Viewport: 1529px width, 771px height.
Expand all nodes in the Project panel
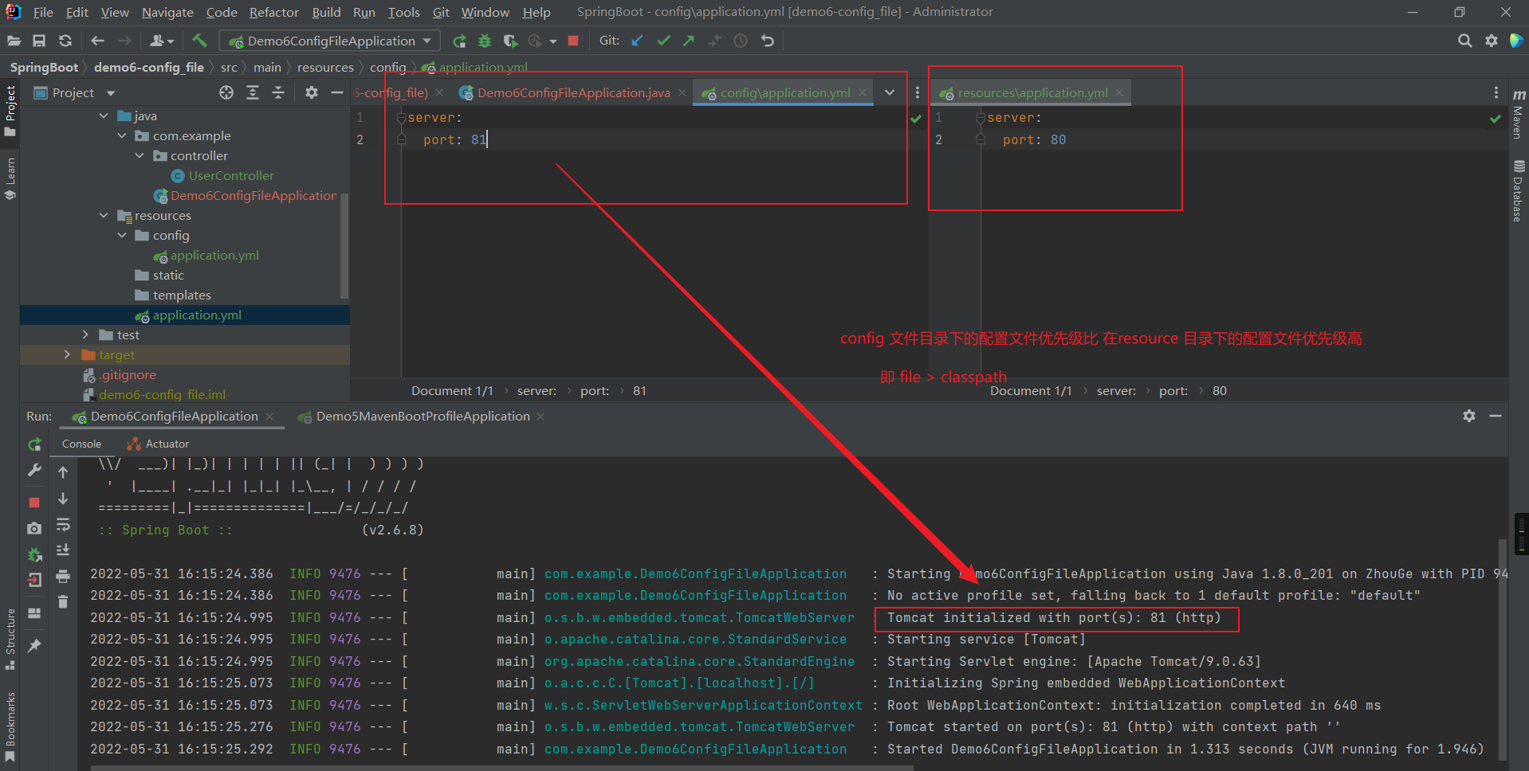[x=253, y=93]
